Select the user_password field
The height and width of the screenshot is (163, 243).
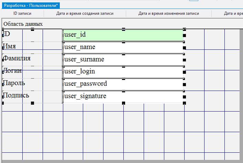click(x=123, y=84)
